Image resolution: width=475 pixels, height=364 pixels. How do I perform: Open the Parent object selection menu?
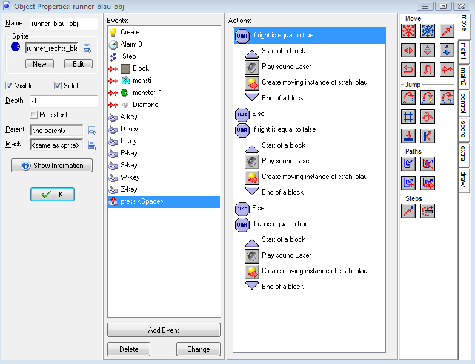click(92, 130)
